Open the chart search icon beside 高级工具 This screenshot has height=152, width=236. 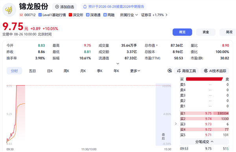tap(170, 70)
